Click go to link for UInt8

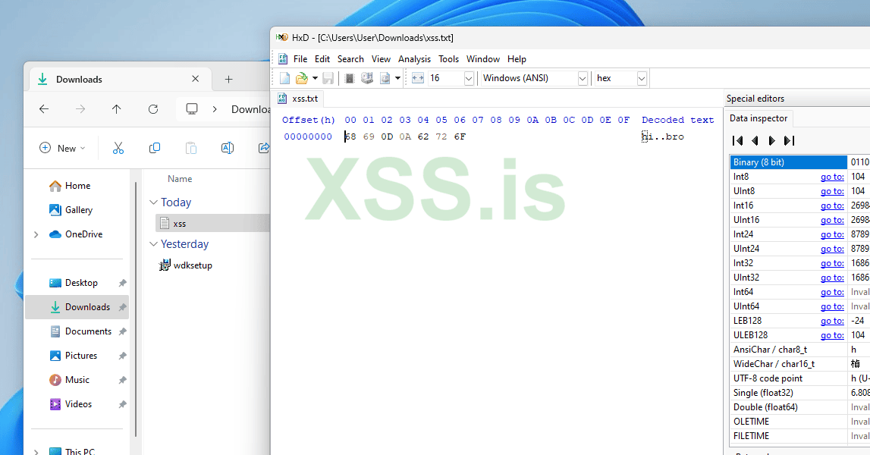[832, 191]
